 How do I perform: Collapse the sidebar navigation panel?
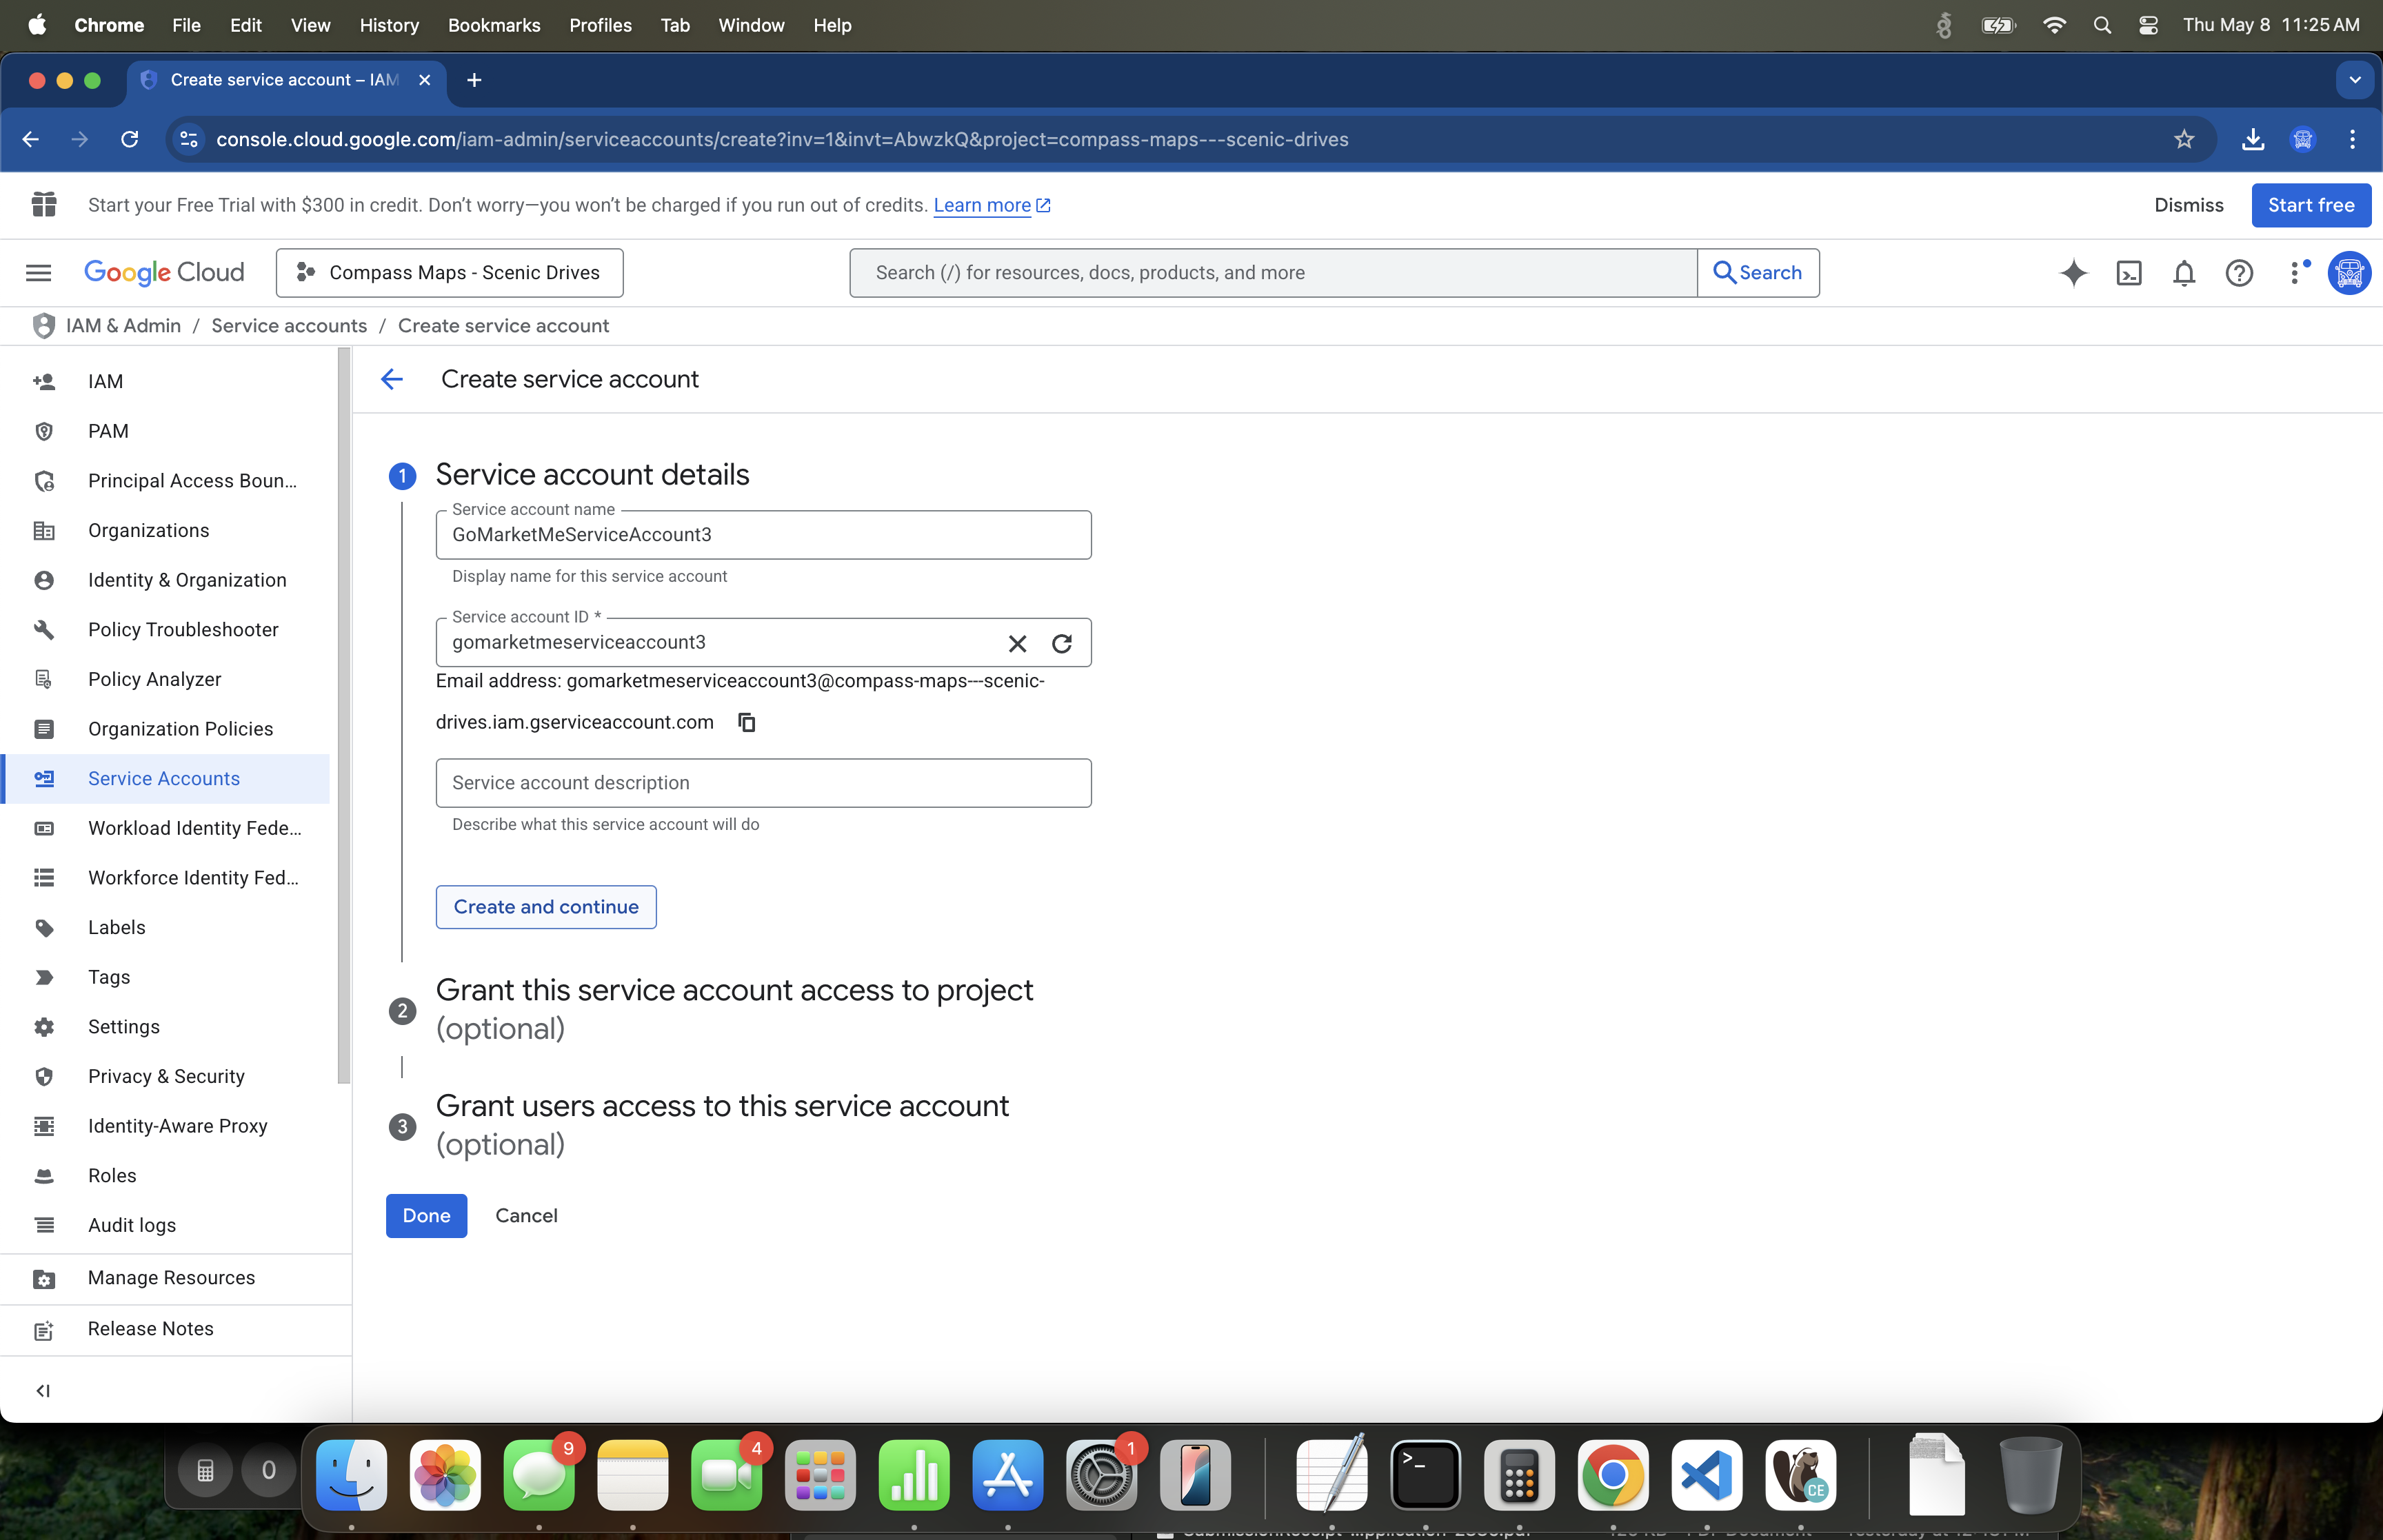tap(43, 1390)
